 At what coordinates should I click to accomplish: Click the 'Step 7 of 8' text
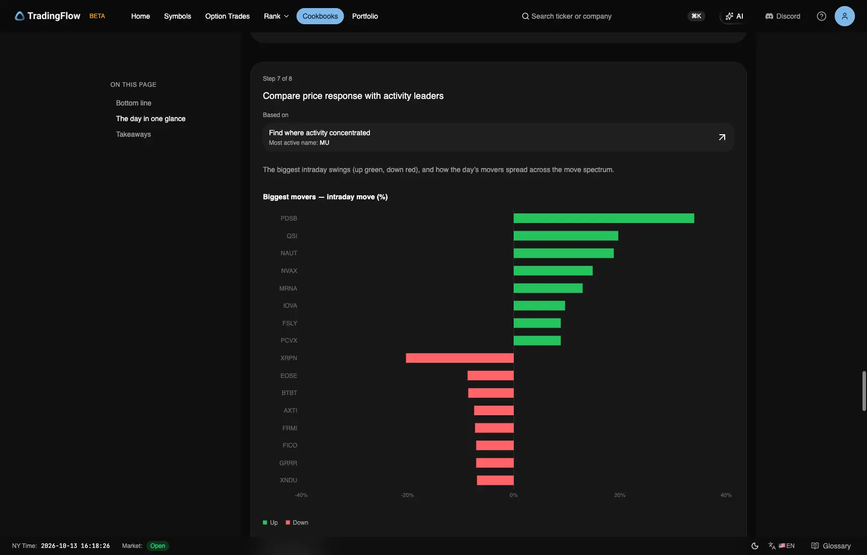[278, 79]
